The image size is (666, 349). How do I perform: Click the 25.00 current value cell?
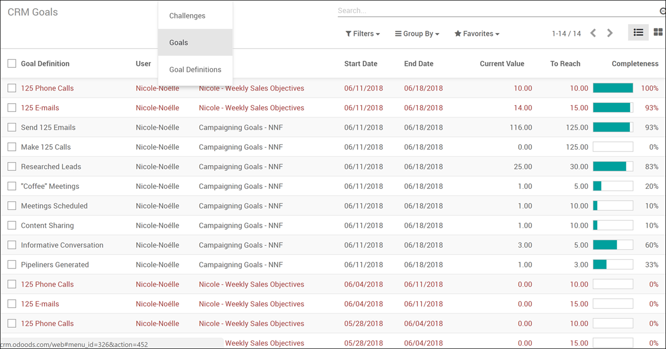click(x=523, y=167)
